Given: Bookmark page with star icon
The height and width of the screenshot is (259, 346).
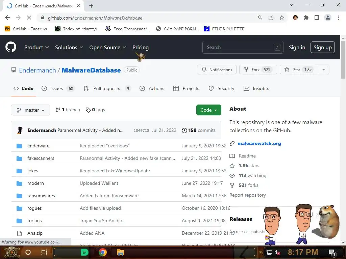Looking at the screenshot, I should (x=282, y=18).
